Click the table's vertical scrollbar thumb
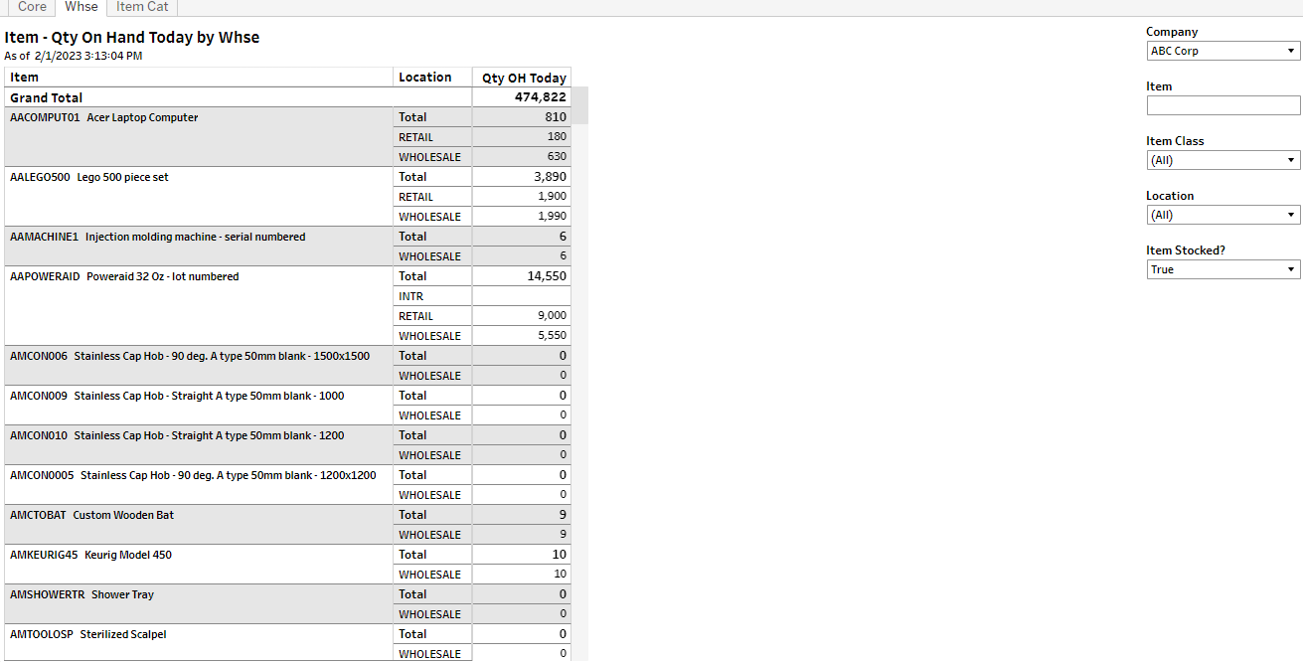The image size is (1303, 662). coord(579,105)
